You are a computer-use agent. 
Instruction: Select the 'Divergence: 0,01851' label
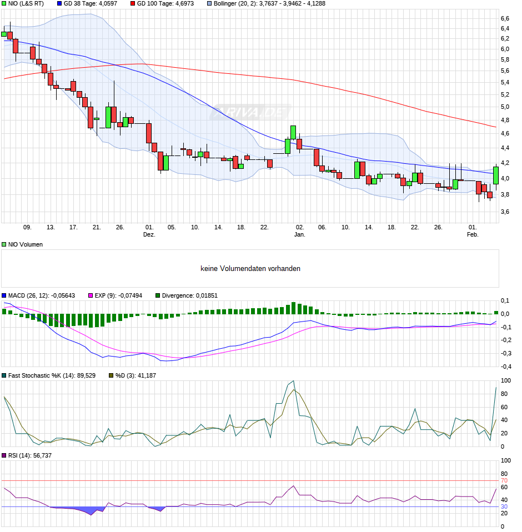coord(190,296)
